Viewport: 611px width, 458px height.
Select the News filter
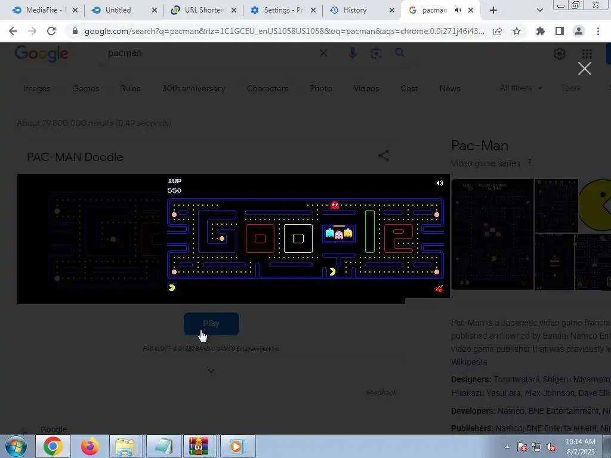coord(450,88)
